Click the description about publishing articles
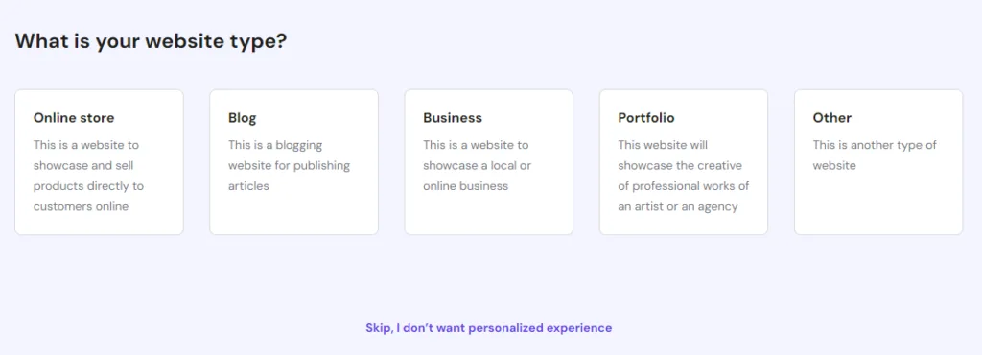Screen dimensions: 982x355 click(289, 165)
